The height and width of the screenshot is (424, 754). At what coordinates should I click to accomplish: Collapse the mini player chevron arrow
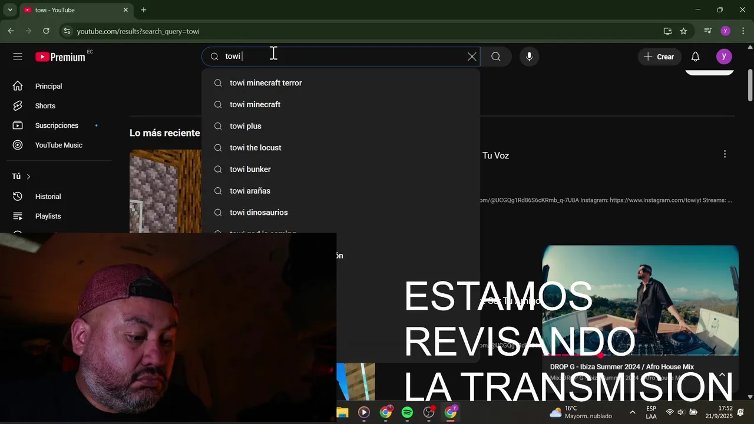point(722,375)
